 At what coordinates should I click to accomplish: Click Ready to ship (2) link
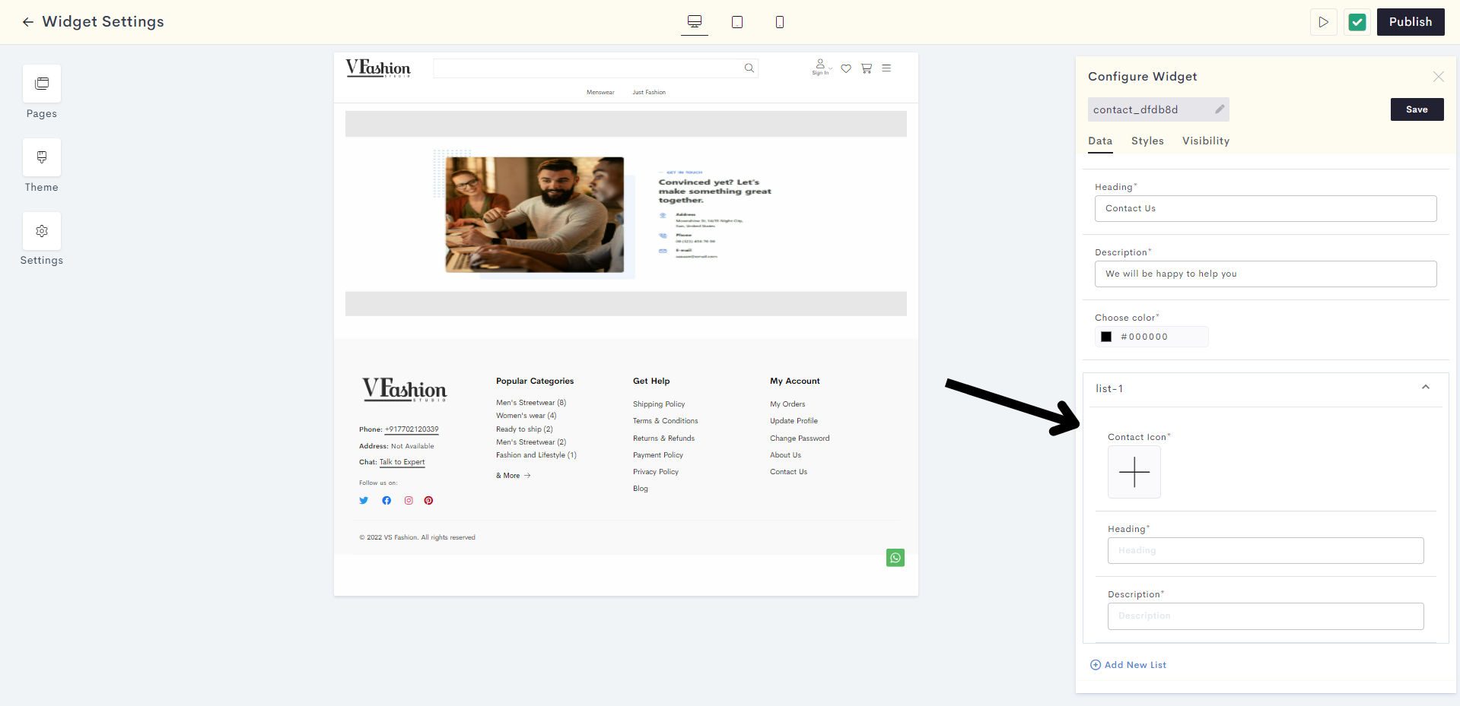(x=524, y=429)
